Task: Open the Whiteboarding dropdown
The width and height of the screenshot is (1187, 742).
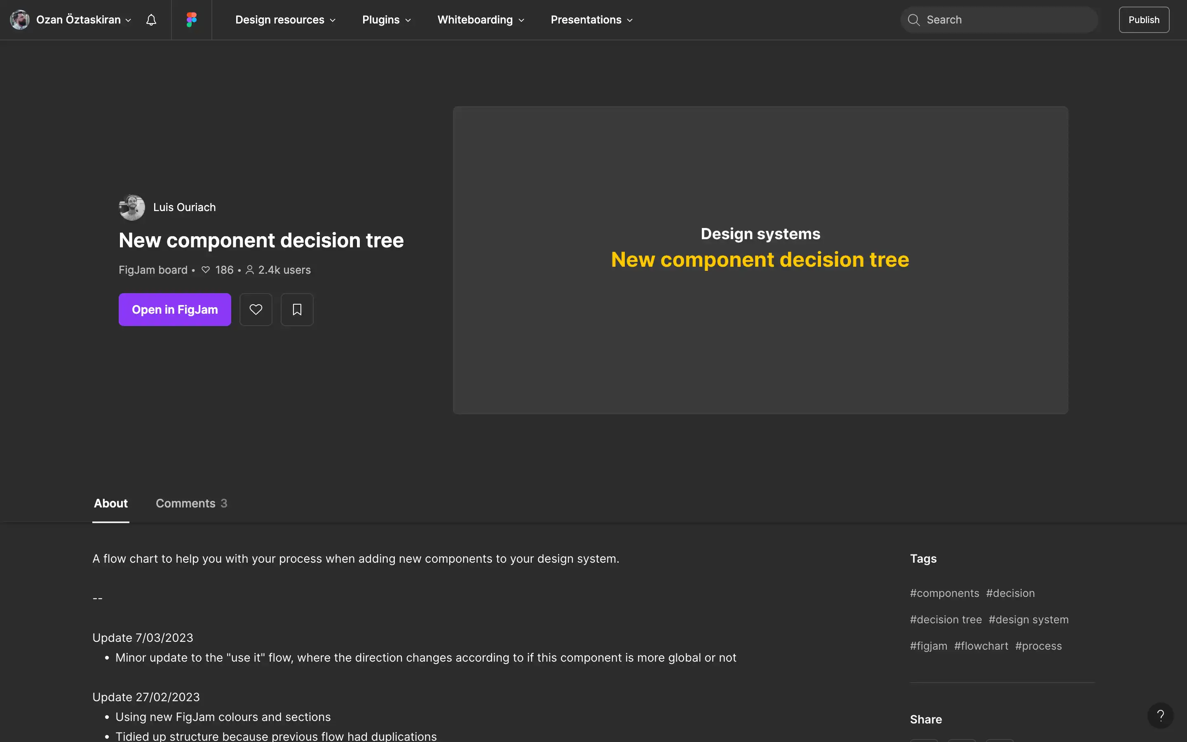Action: click(x=480, y=20)
